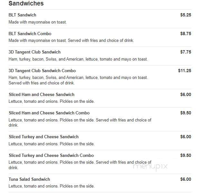208x193 pixels.
Task: Select the BLT Sandwich menu item
Action: click(x=23, y=15)
